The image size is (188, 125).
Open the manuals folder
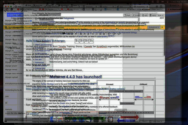point(9,109)
